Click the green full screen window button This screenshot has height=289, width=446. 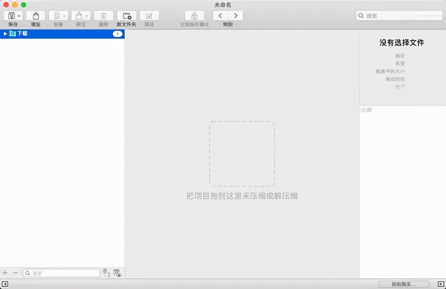(24, 5)
